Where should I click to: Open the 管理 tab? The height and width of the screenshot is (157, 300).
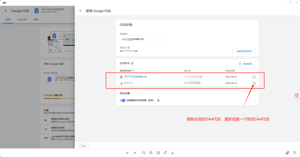coord(36,20)
